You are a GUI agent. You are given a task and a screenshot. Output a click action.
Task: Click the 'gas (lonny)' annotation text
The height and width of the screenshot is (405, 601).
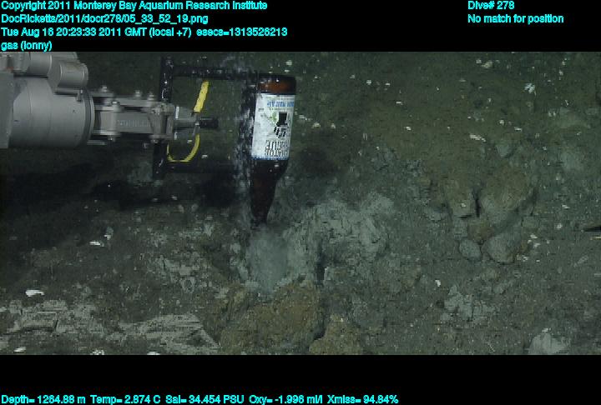pos(27,45)
